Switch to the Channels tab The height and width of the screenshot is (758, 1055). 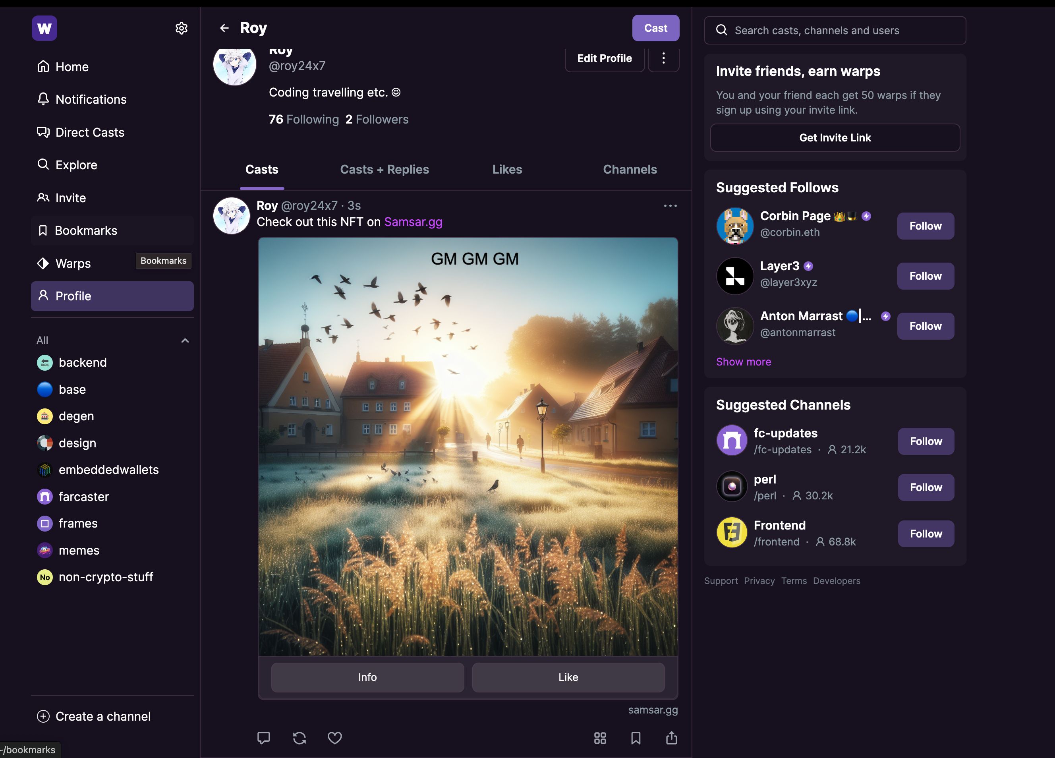[x=630, y=170]
